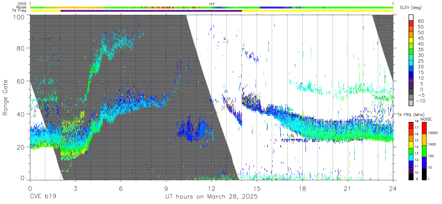Viewport: 442px width, 204px height.
Task: Click the Range Gate axis title
Action: pos(5,98)
